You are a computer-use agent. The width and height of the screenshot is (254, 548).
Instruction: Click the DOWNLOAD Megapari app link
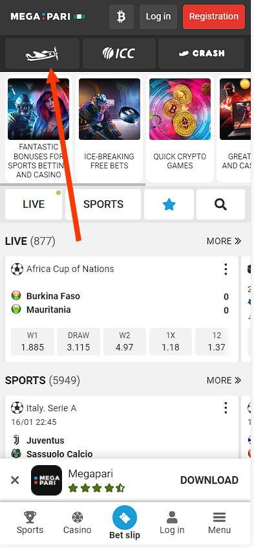click(x=209, y=480)
